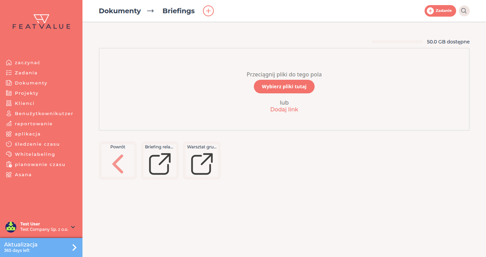Click the storage usage progress bar
This screenshot has width=486, height=257.
click(397, 42)
